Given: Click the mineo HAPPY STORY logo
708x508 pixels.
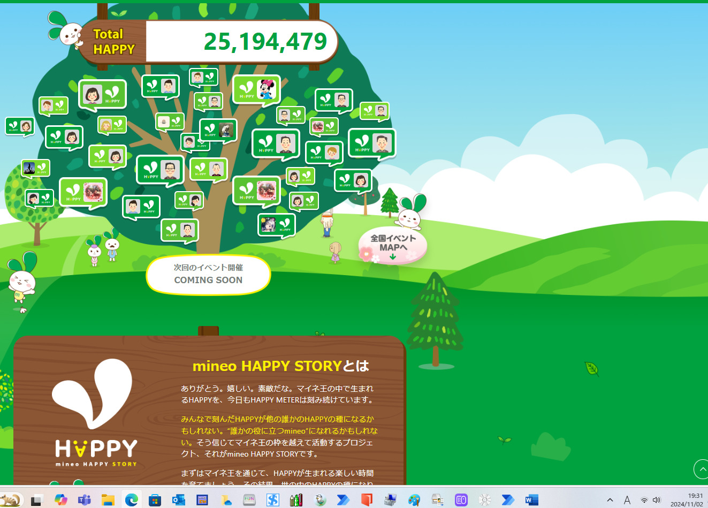Looking at the screenshot, I should [x=96, y=413].
